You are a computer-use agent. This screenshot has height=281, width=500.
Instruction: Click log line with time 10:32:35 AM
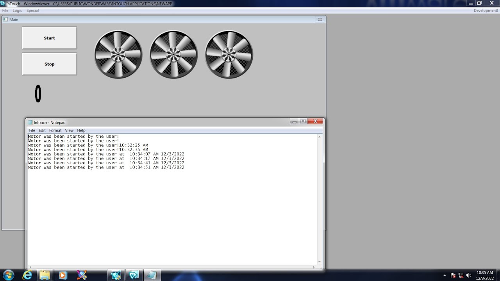88,149
